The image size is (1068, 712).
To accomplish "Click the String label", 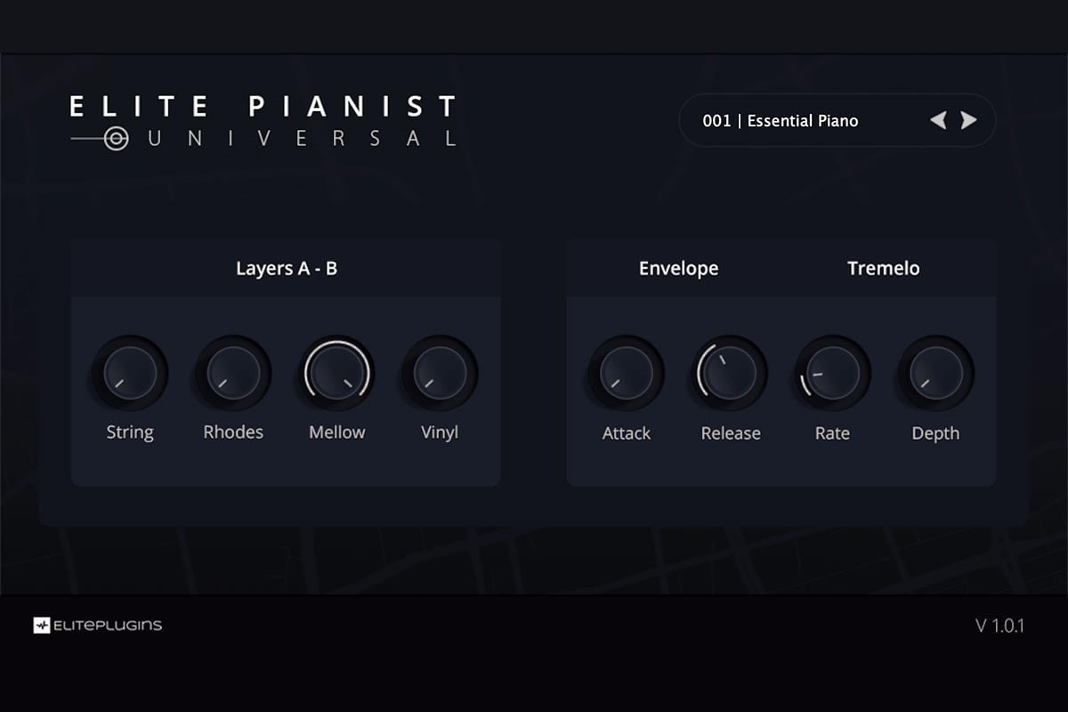I will point(130,433).
